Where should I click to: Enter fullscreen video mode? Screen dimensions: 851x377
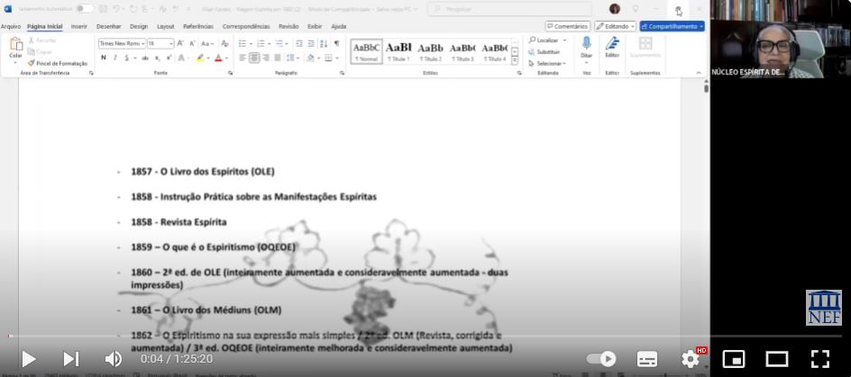pyautogui.click(x=820, y=359)
